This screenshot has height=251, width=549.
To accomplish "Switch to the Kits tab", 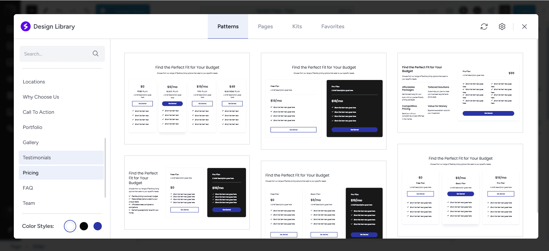I will click(x=297, y=27).
